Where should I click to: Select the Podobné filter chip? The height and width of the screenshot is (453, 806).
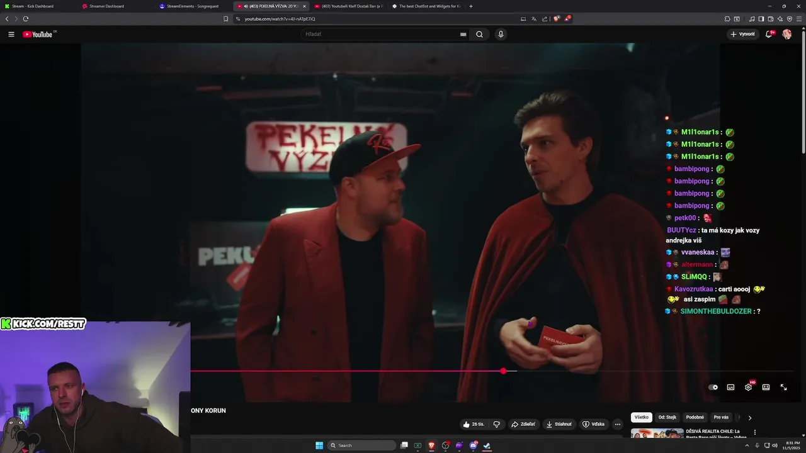tap(695, 417)
